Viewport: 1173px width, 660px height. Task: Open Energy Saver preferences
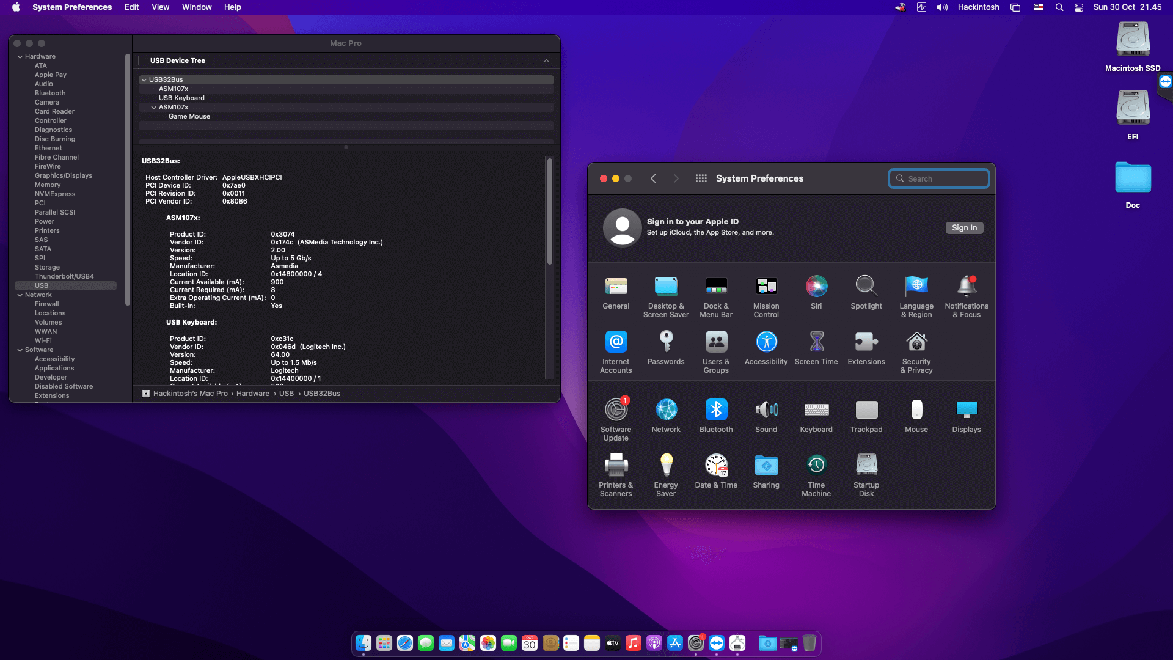(666, 466)
